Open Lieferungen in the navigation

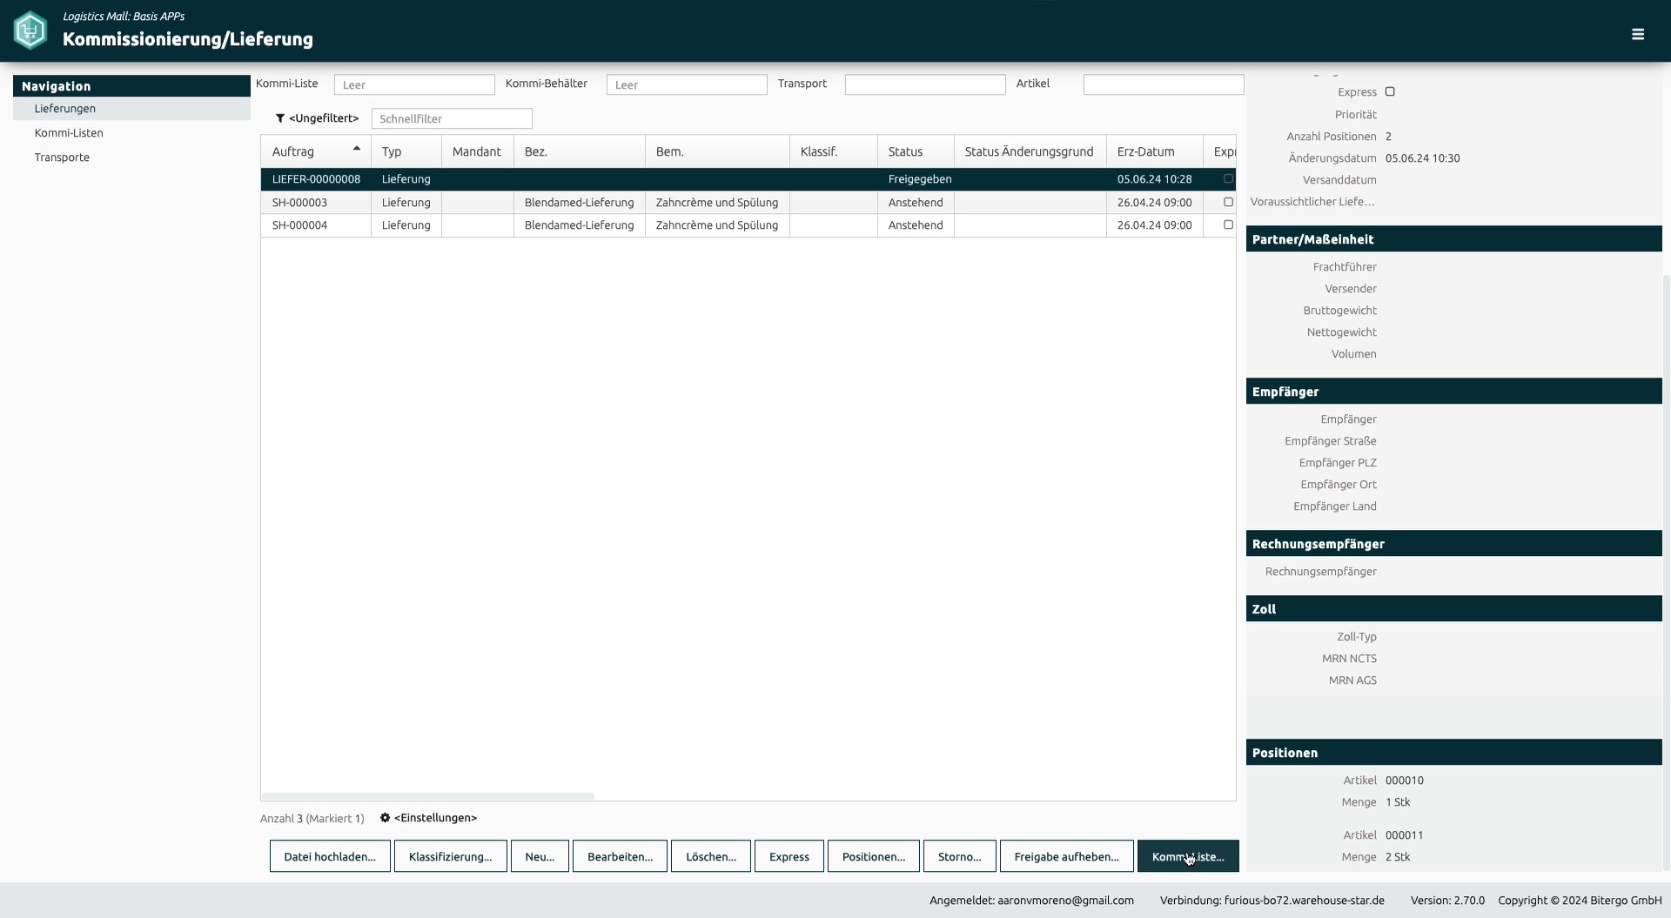[131, 109]
